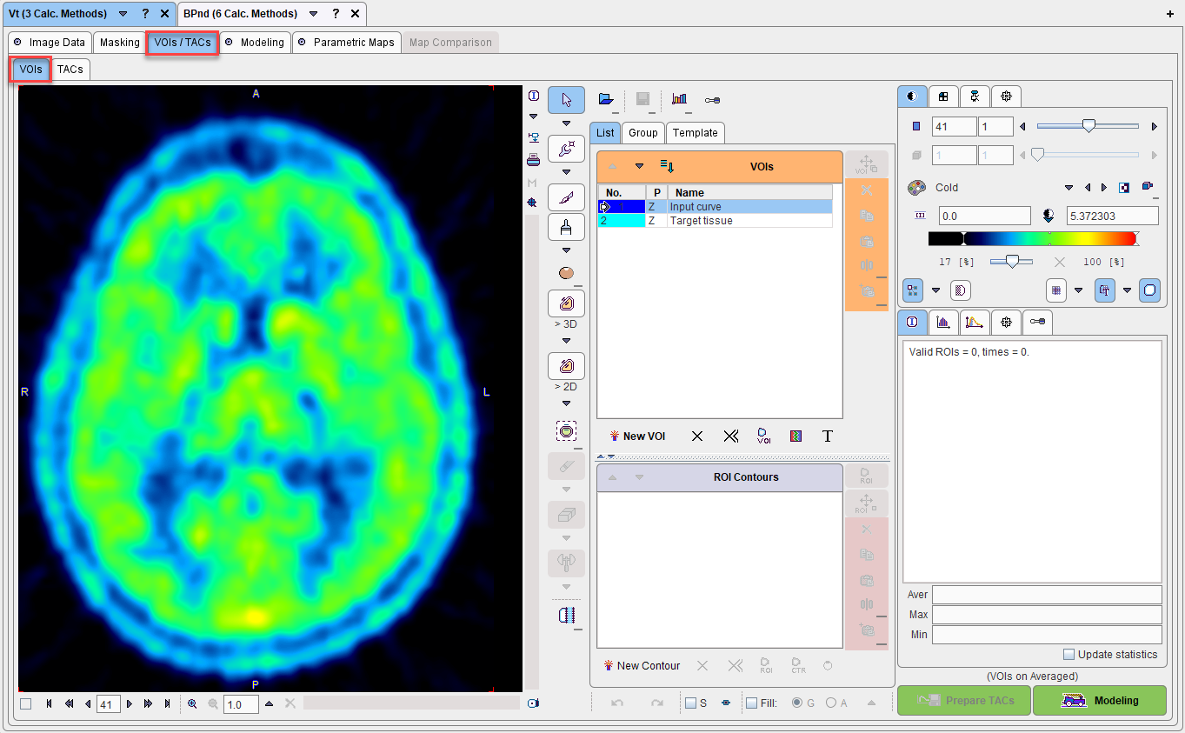
Task: Toggle the Image Data step radio indicator
Action: point(17,42)
